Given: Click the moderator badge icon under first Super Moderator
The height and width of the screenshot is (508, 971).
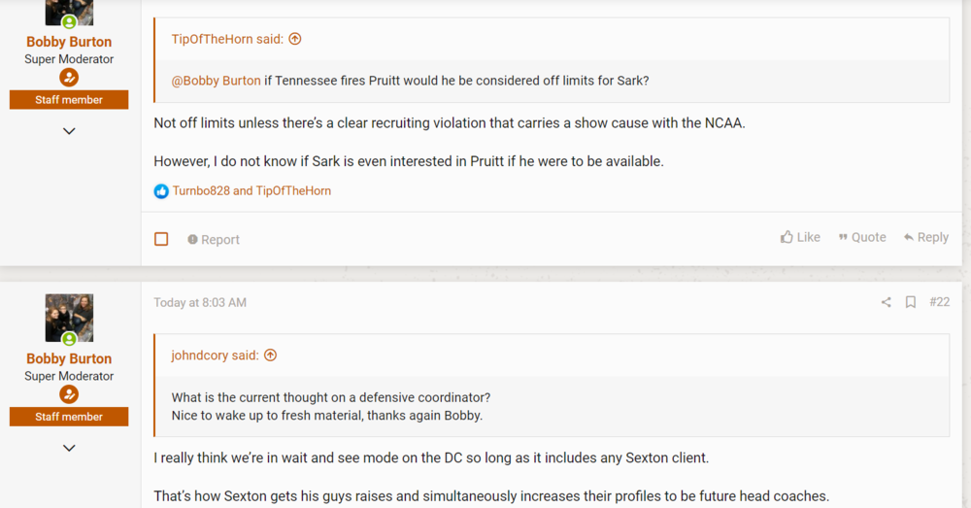Looking at the screenshot, I should click(x=69, y=78).
